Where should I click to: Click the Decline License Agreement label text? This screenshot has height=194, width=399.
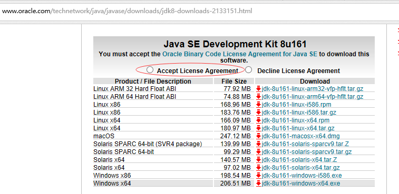[x=299, y=71]
